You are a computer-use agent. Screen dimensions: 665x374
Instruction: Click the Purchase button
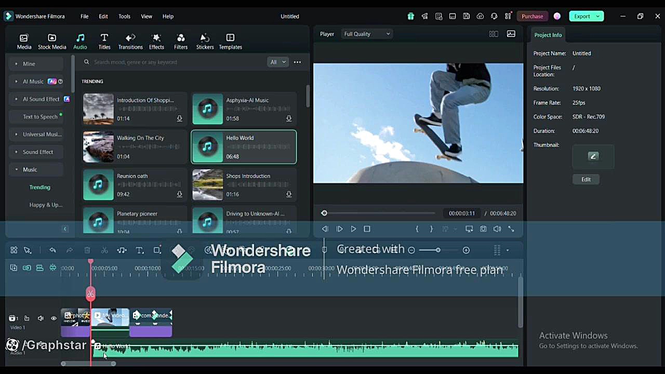coord(533,16)
